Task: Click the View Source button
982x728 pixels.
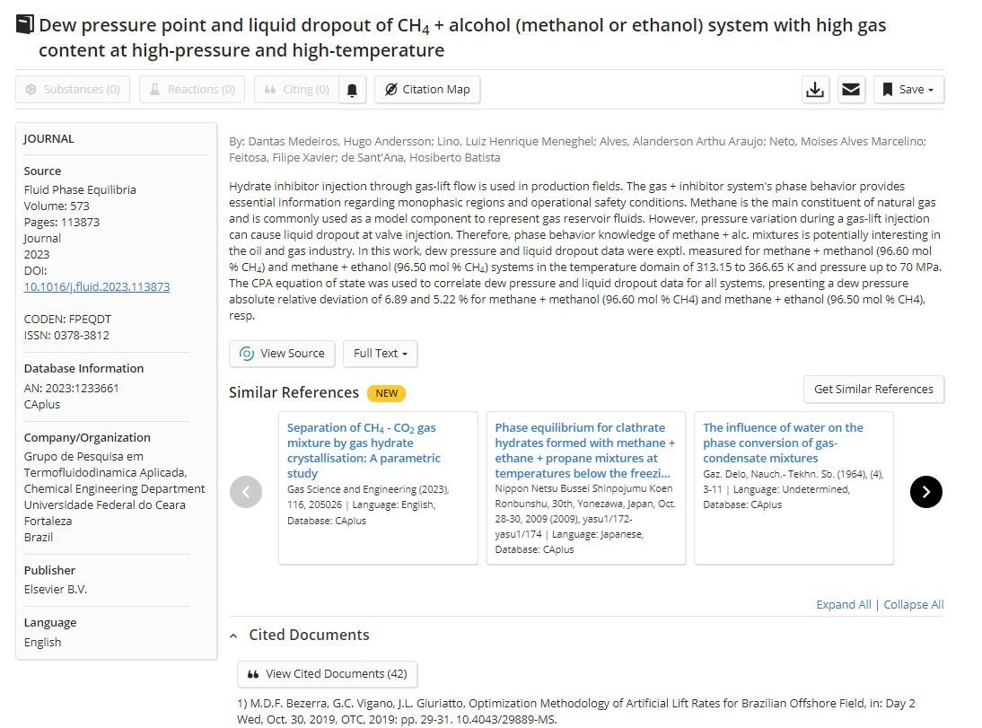Action: coord(282,354)
